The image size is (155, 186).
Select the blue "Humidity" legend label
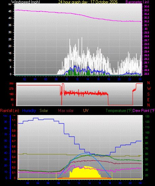pos(29,111)
